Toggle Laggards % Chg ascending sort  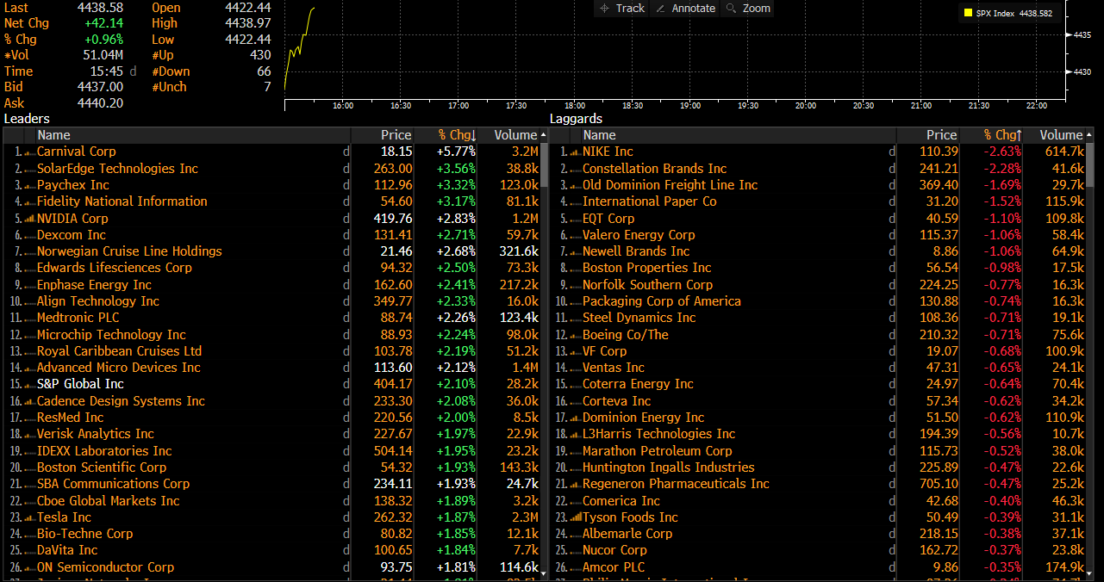coord(1002,135)
